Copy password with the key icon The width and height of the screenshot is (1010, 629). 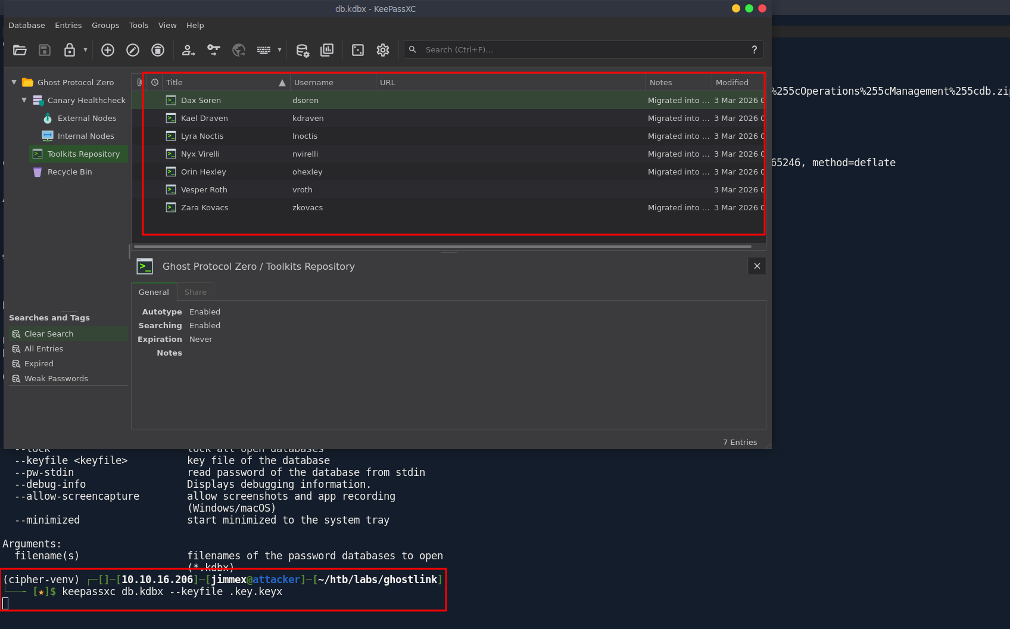tap(214, 50)
